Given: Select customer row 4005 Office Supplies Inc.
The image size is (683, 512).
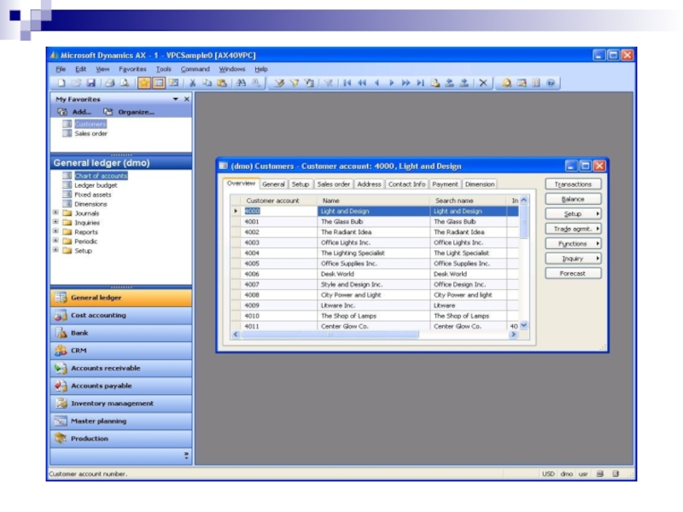Looking at the screenshot, I should point(375,264).
